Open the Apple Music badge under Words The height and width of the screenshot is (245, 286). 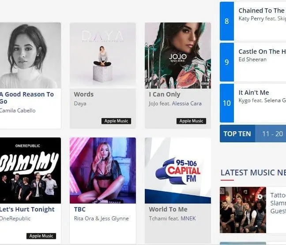coord(116,121)
